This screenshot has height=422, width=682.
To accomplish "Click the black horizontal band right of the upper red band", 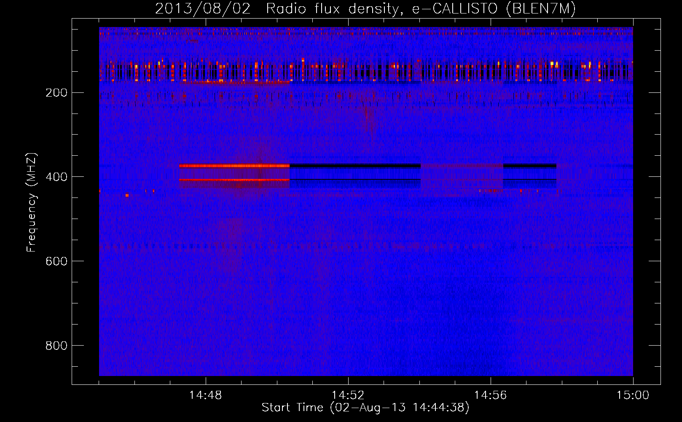I will pos(355,166).
